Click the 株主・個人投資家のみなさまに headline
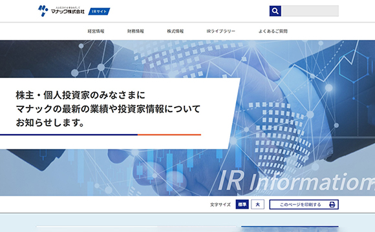 click(x=81, y=95)
